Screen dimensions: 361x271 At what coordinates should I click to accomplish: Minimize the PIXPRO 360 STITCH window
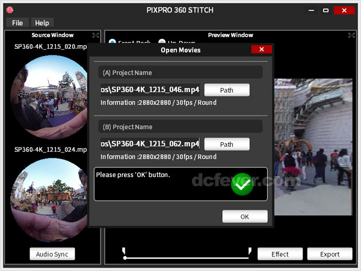311,10
